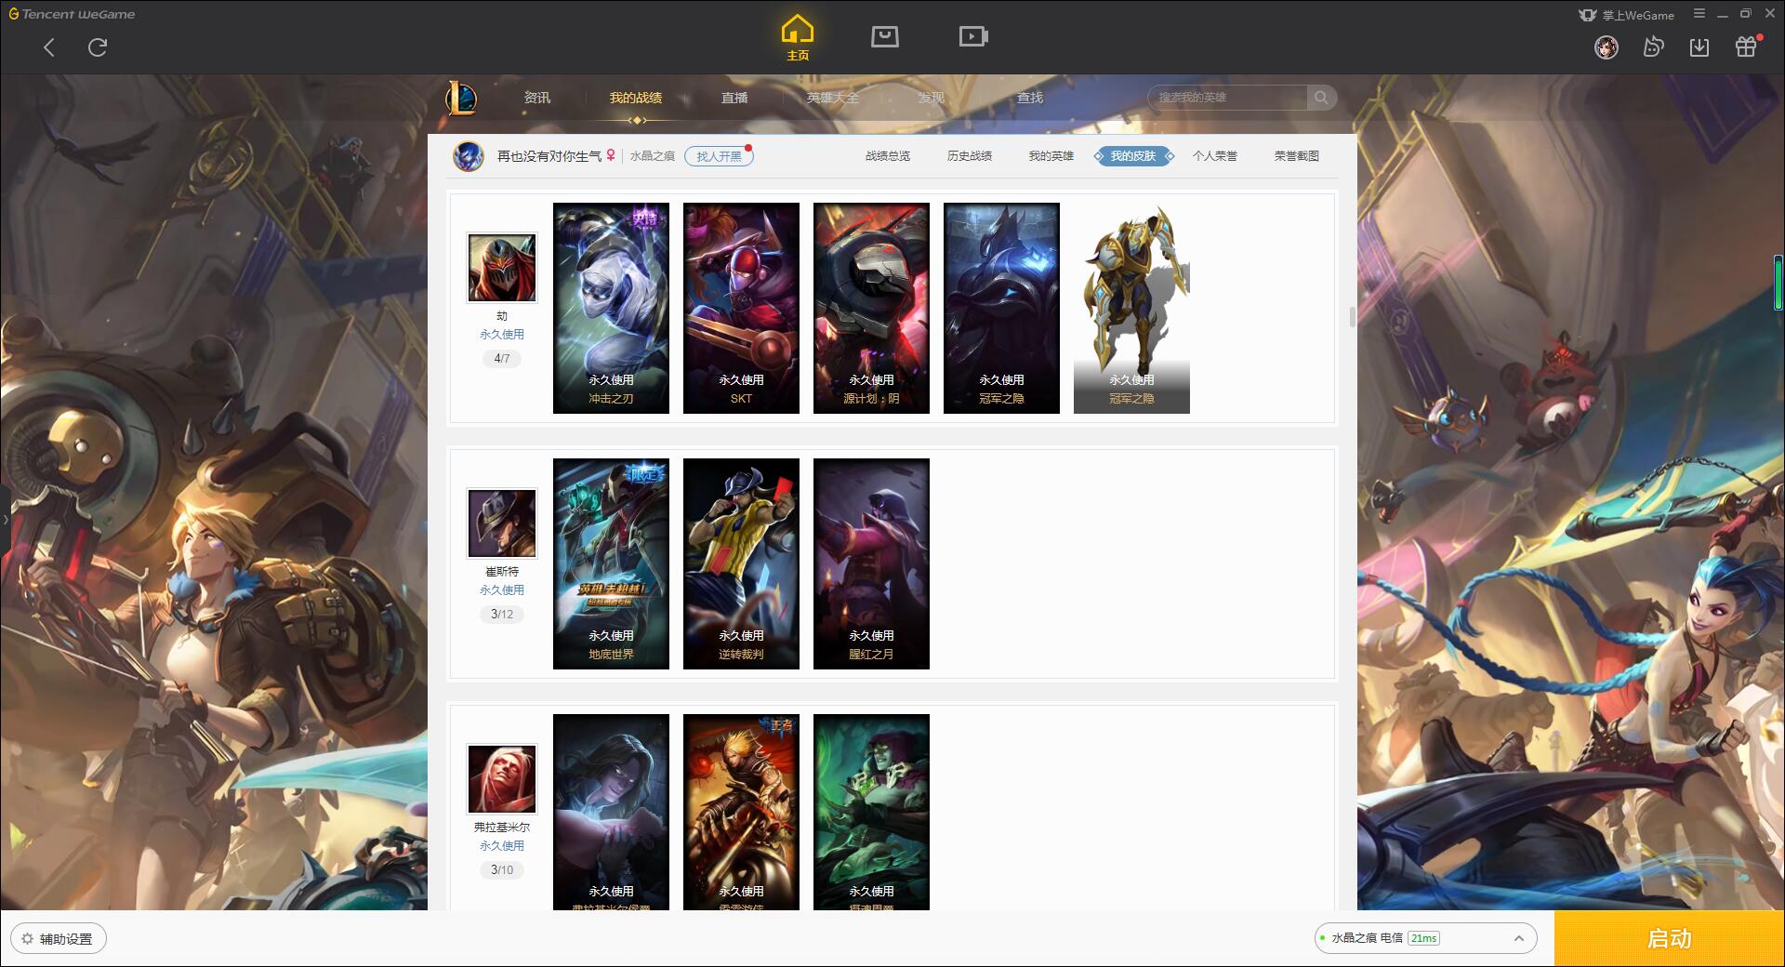Open the hamburger main menu icon
This screenshot has height=967, width=1785.
coord(1699,14)
